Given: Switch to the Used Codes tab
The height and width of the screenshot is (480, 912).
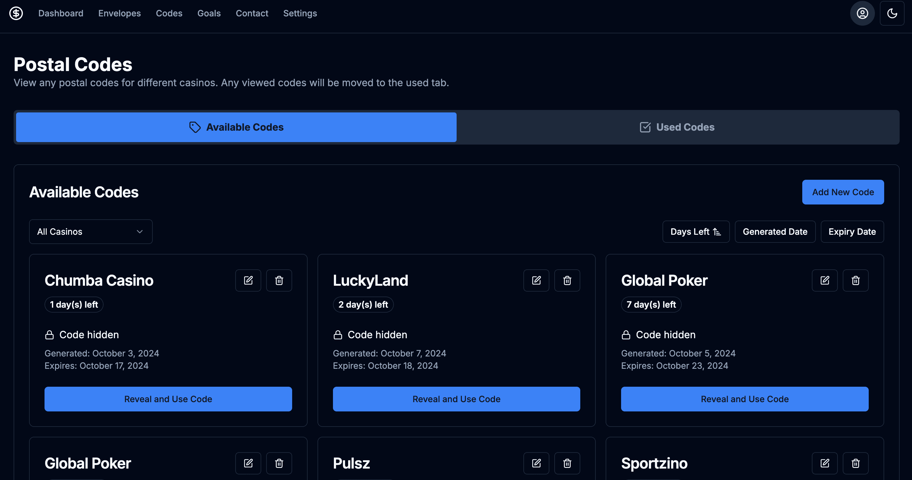Looking at the screenshot, I should tap(675, 127).
